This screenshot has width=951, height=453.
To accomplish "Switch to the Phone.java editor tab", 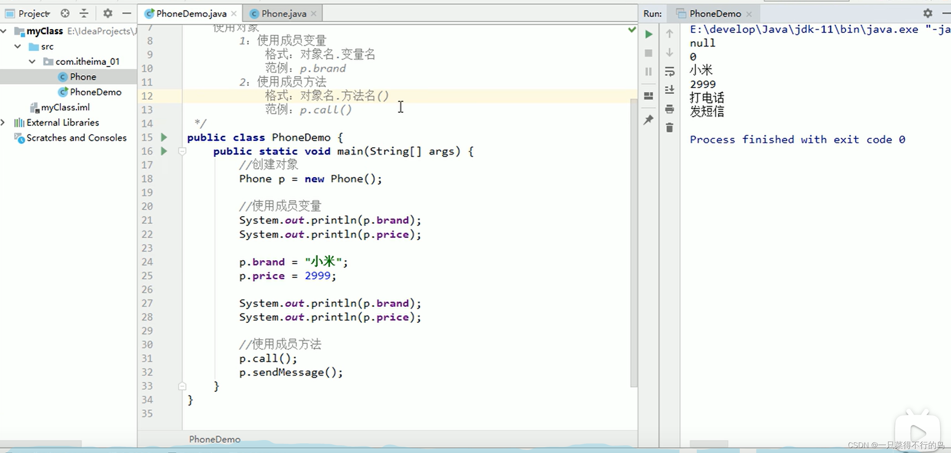I will [x=283, y=14].
